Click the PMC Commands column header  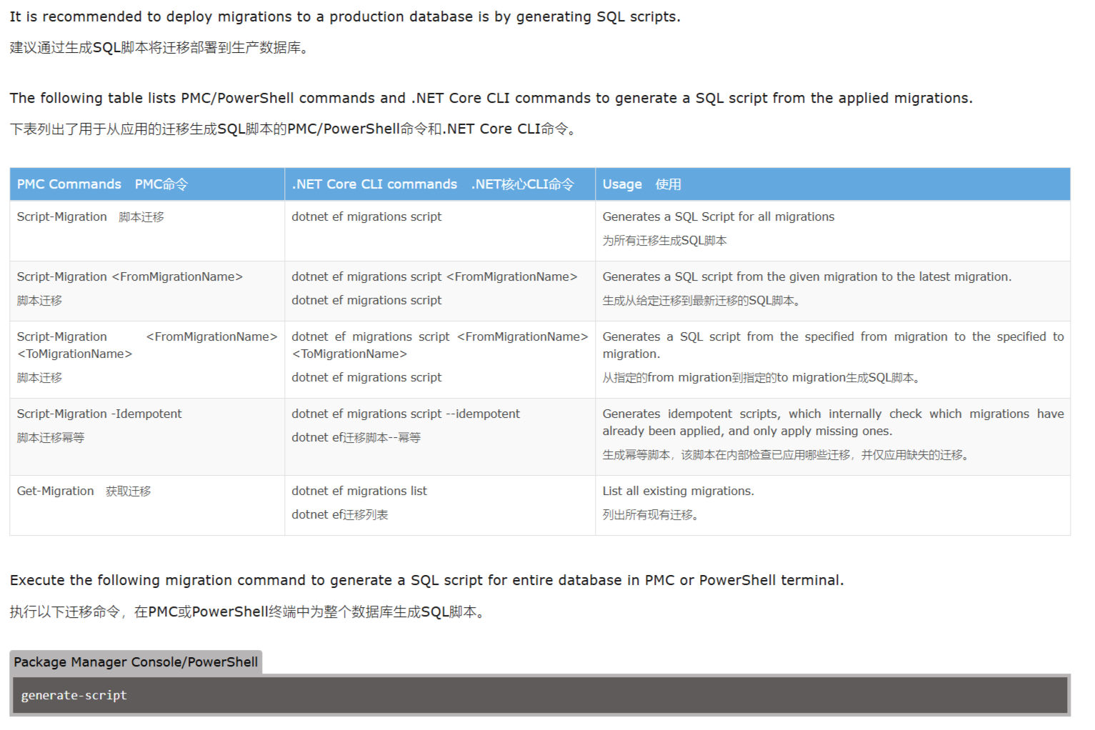tap(147, 184)
